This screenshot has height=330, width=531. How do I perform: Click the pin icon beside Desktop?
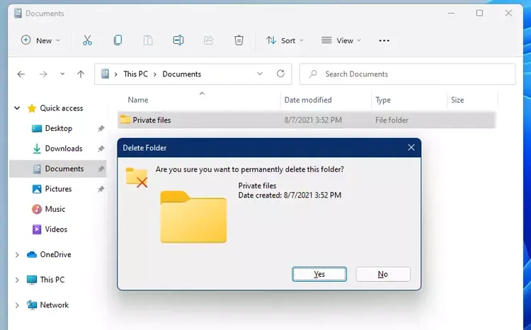[x=101, y=128]
